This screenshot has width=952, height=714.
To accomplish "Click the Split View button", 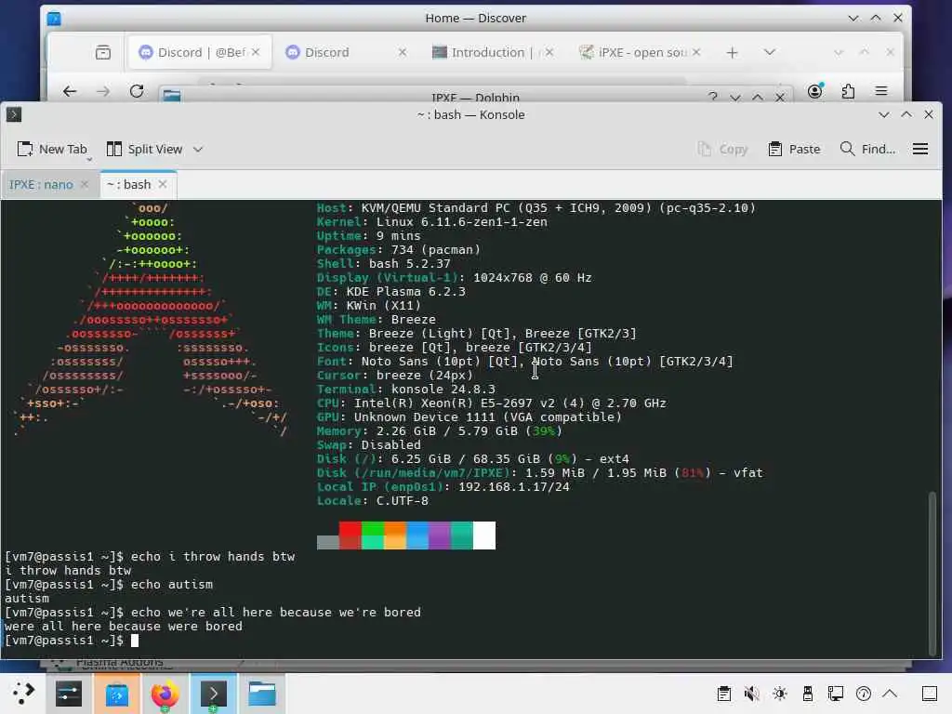I will tap(144, 150).
